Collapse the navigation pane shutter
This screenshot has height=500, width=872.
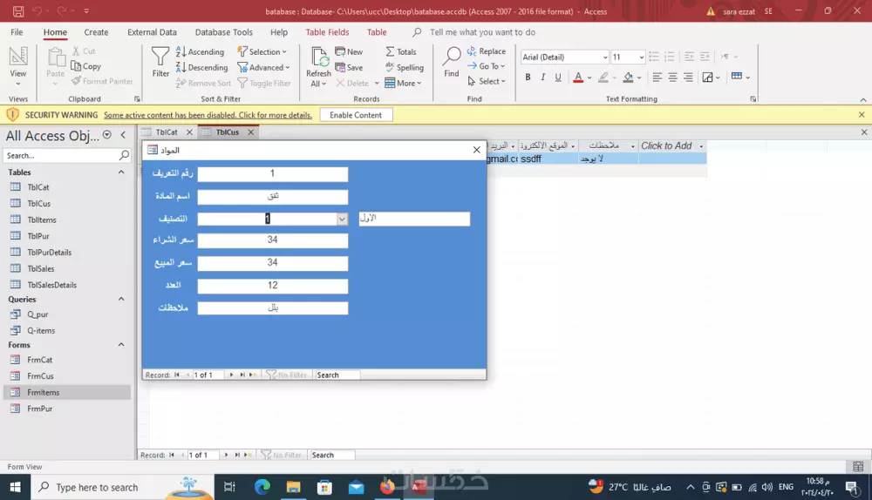(123, 134)
